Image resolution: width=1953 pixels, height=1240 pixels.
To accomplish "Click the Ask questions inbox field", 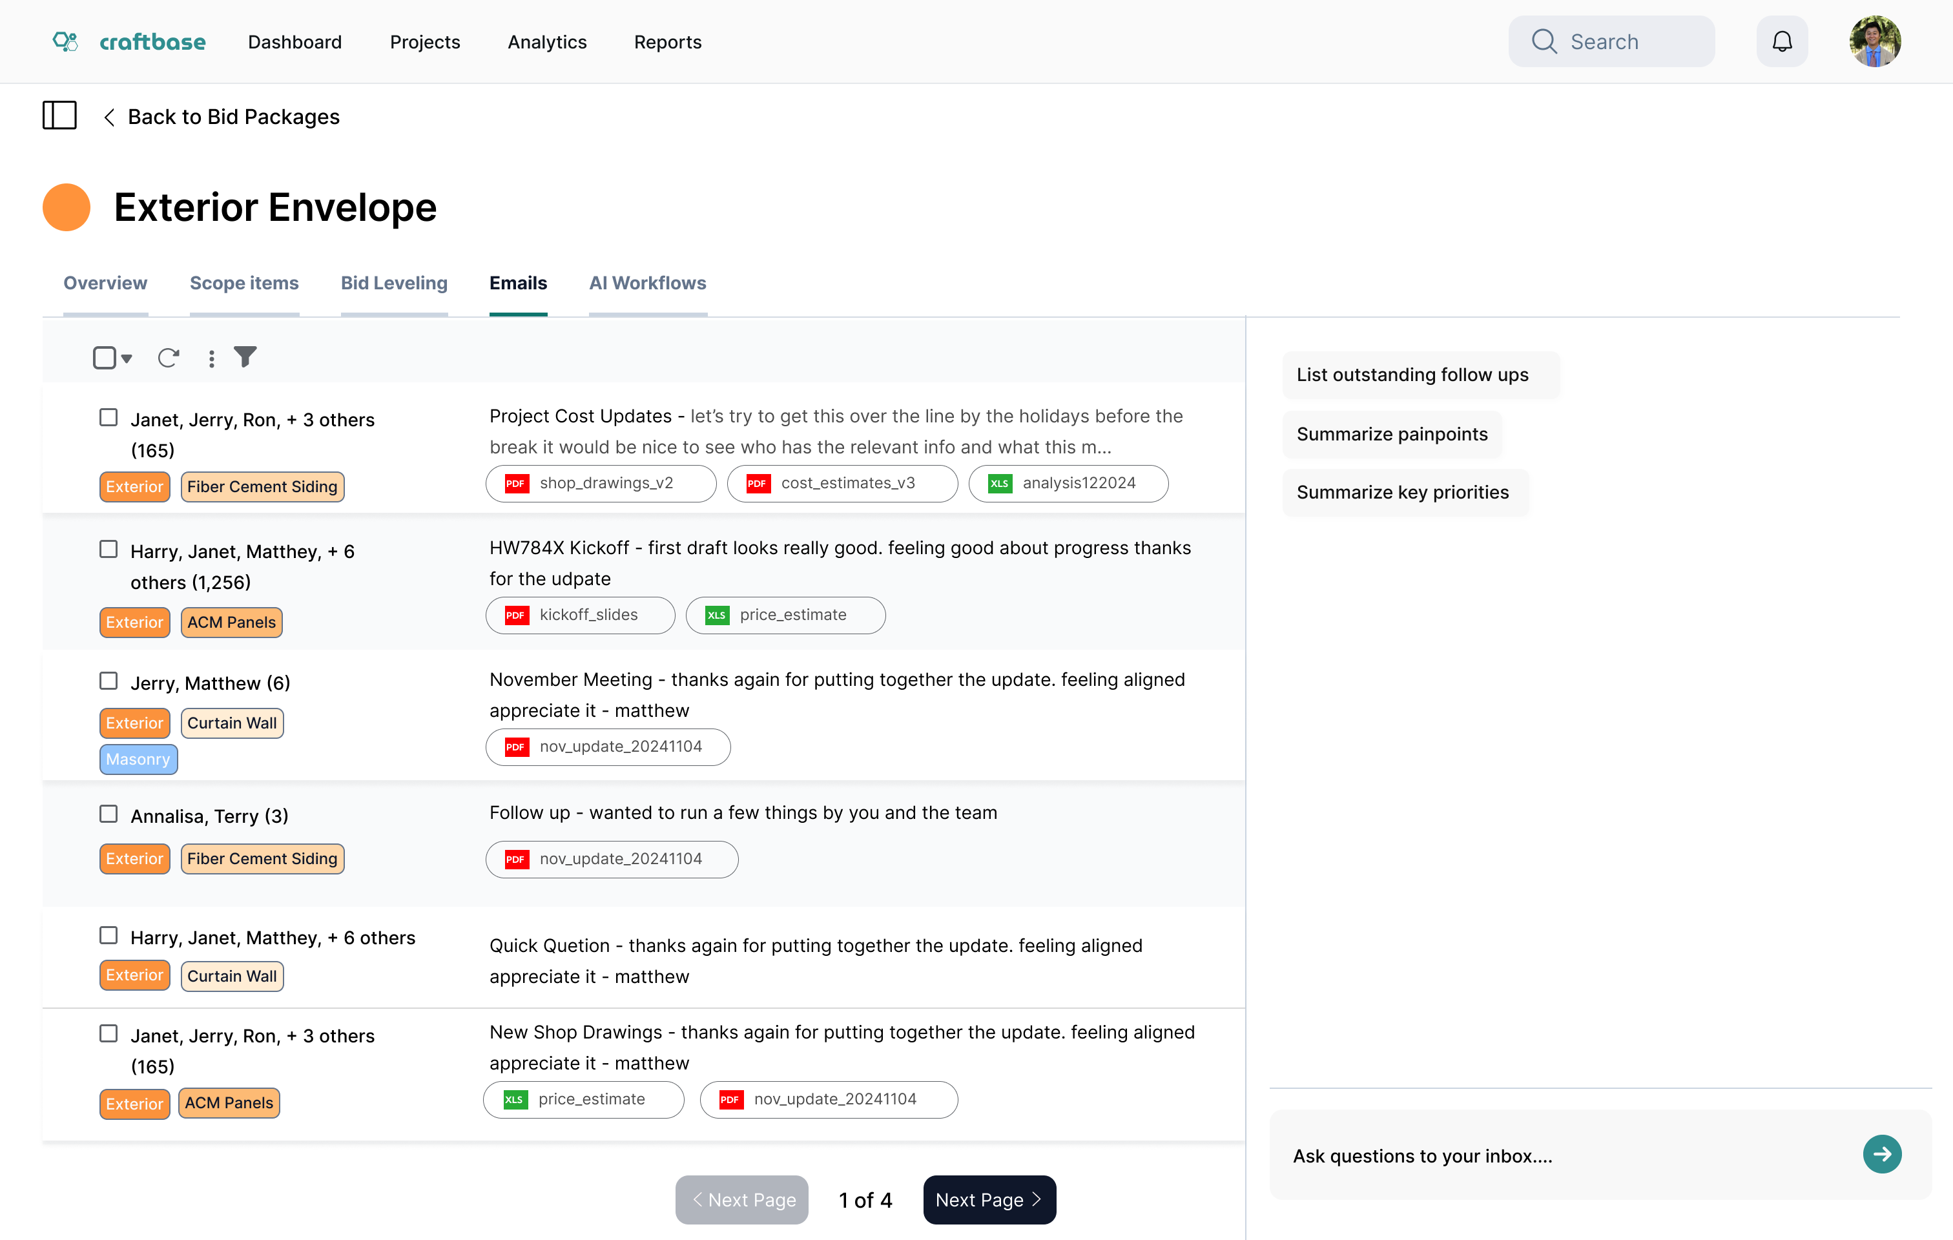I will [x=1565, y=1155].
